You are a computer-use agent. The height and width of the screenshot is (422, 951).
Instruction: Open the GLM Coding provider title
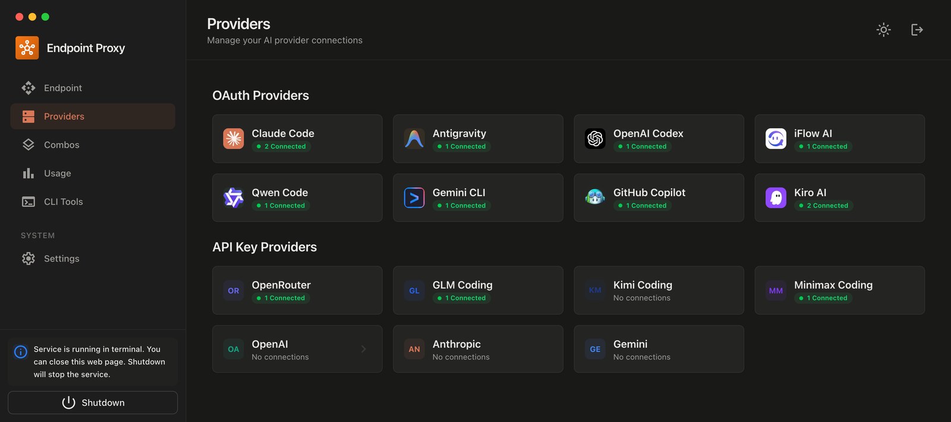(x=462, y=285)
